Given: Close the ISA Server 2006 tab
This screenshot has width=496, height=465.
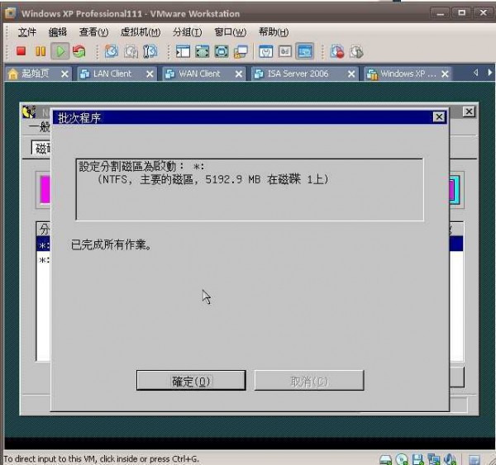Looking at the screenshot, I should 351,74.
